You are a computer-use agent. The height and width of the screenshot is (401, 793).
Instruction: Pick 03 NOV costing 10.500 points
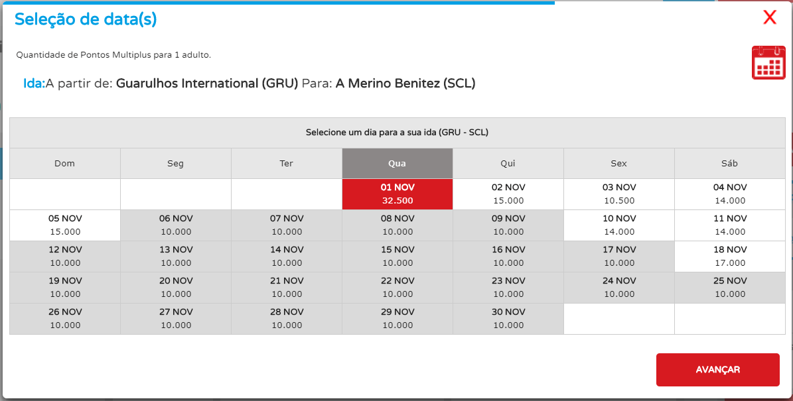[x=619, y=194]
